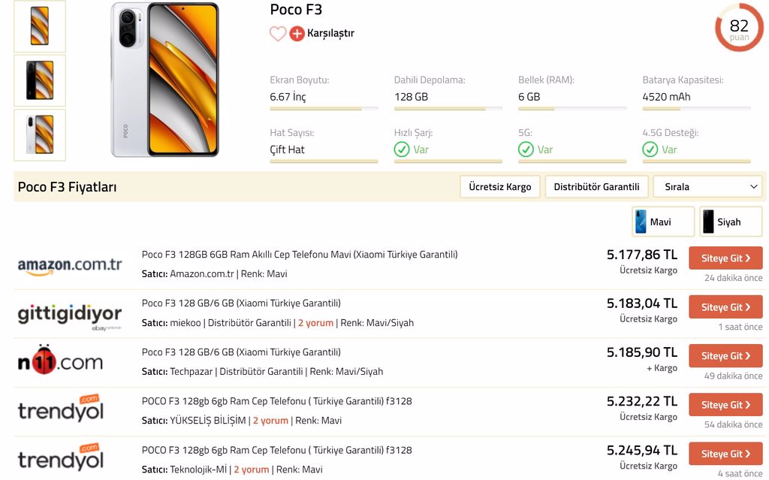Click trendyol logo in the Teknolojik-Mİ row

[x=60, y=457]
